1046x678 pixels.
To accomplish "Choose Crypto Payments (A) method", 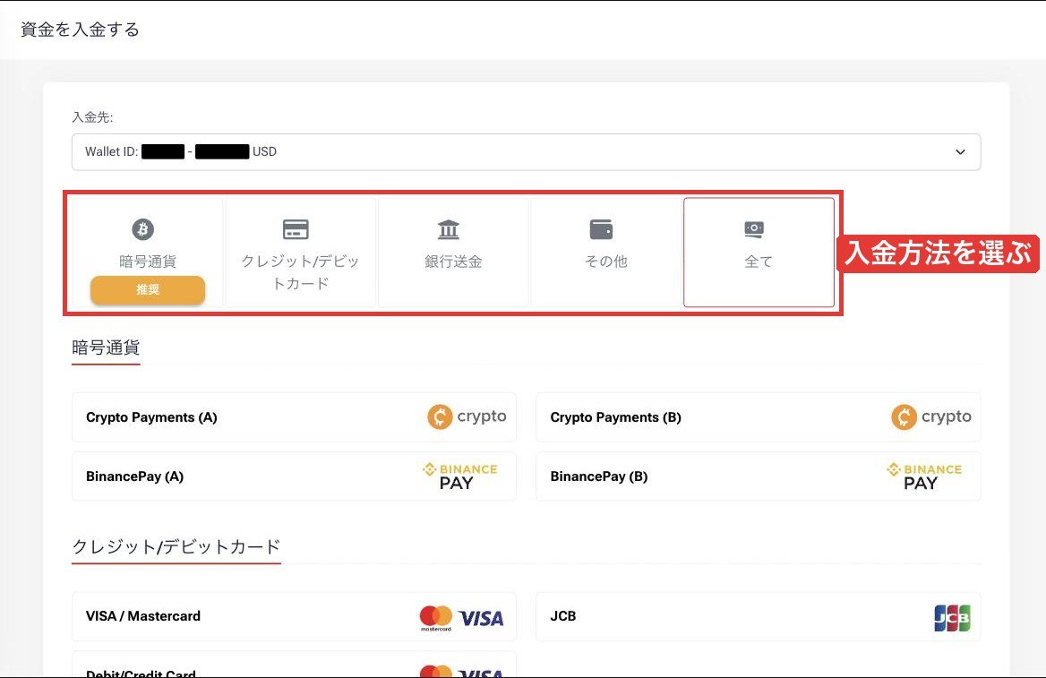I will click(x=294, y=417).
